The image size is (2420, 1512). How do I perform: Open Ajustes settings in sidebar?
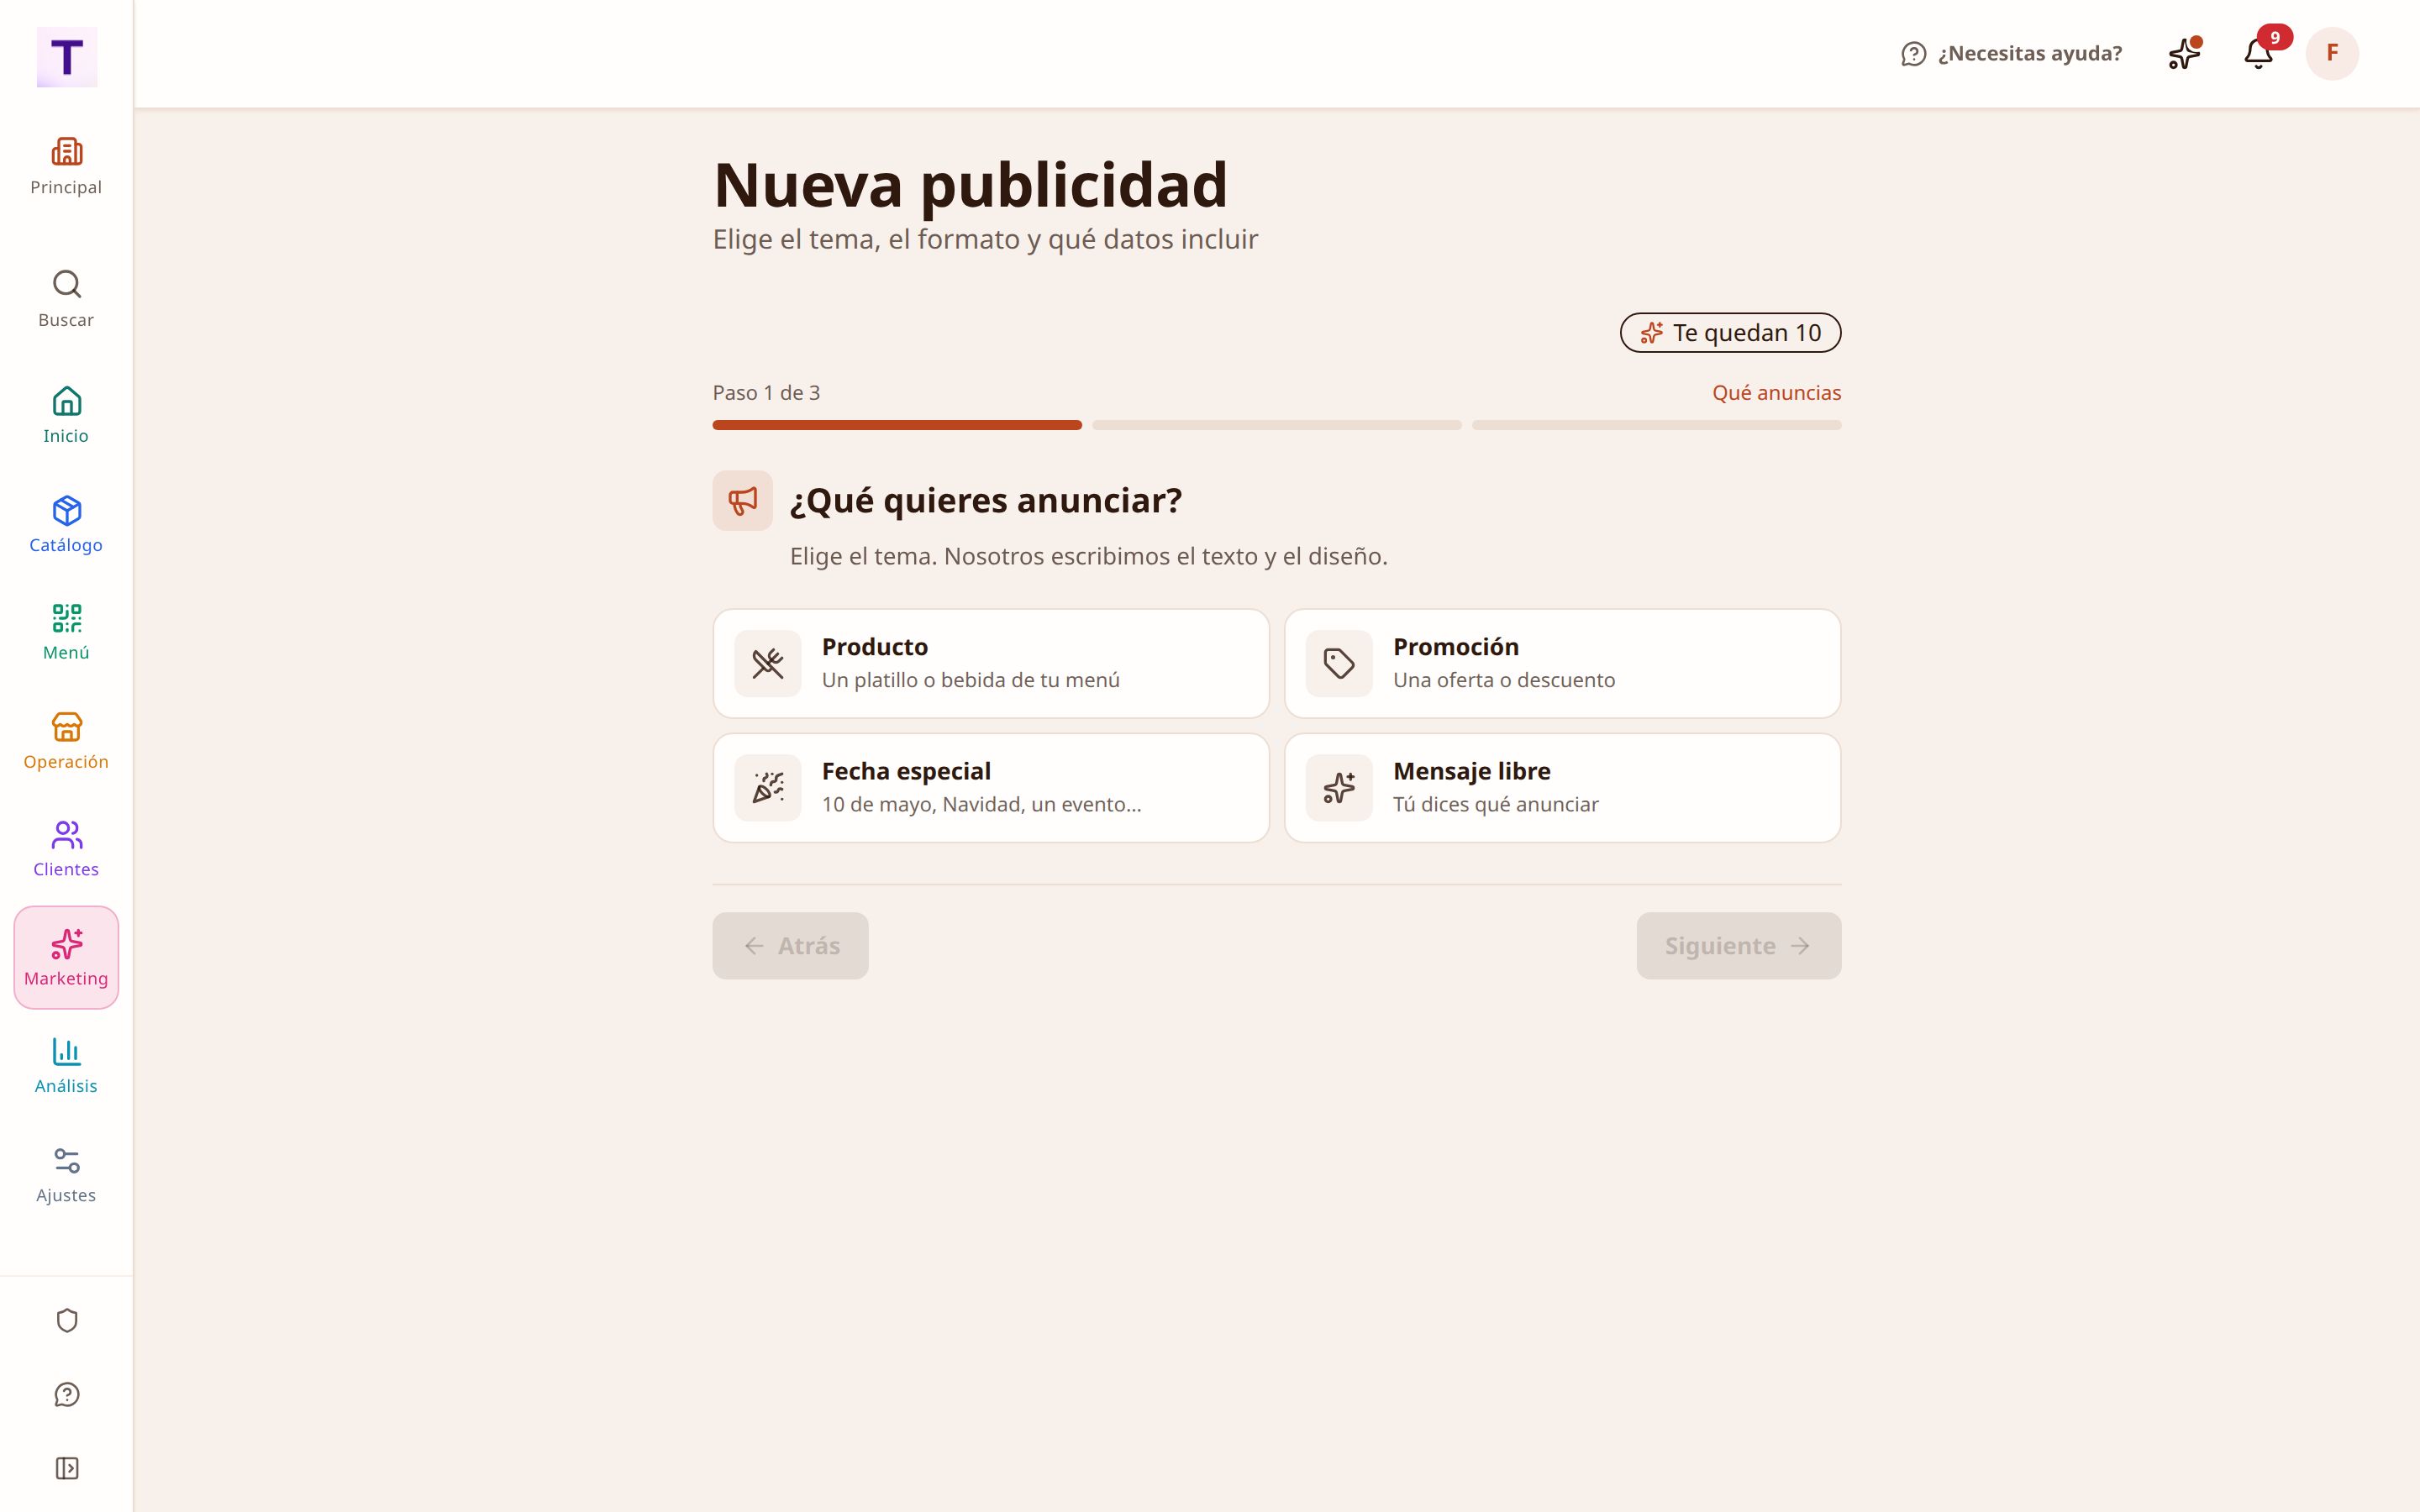[x=66, y=1175]
